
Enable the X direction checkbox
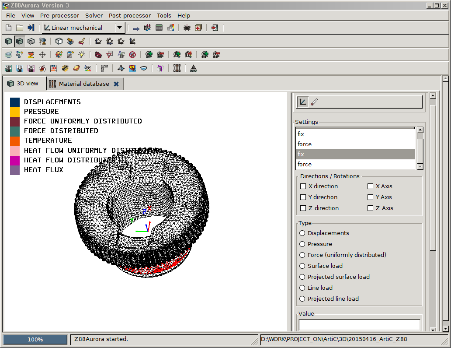(303, 186)
